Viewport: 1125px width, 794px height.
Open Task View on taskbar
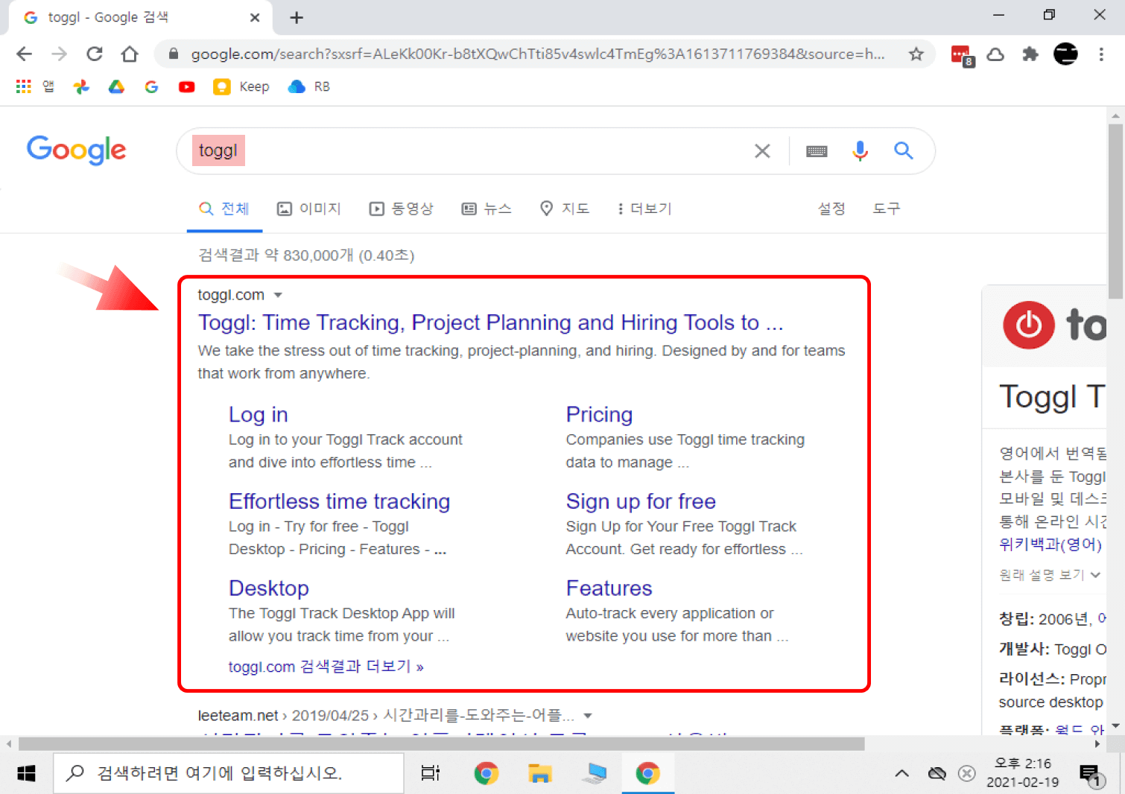click(431, 774)
